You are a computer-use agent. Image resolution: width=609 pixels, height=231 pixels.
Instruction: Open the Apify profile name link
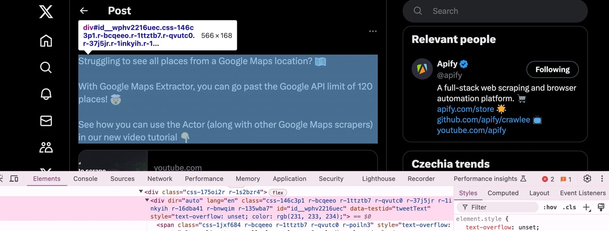[x=447, y=64]
